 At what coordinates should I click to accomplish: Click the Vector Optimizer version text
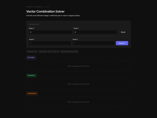pyautogui.click(x=38, y=7)
